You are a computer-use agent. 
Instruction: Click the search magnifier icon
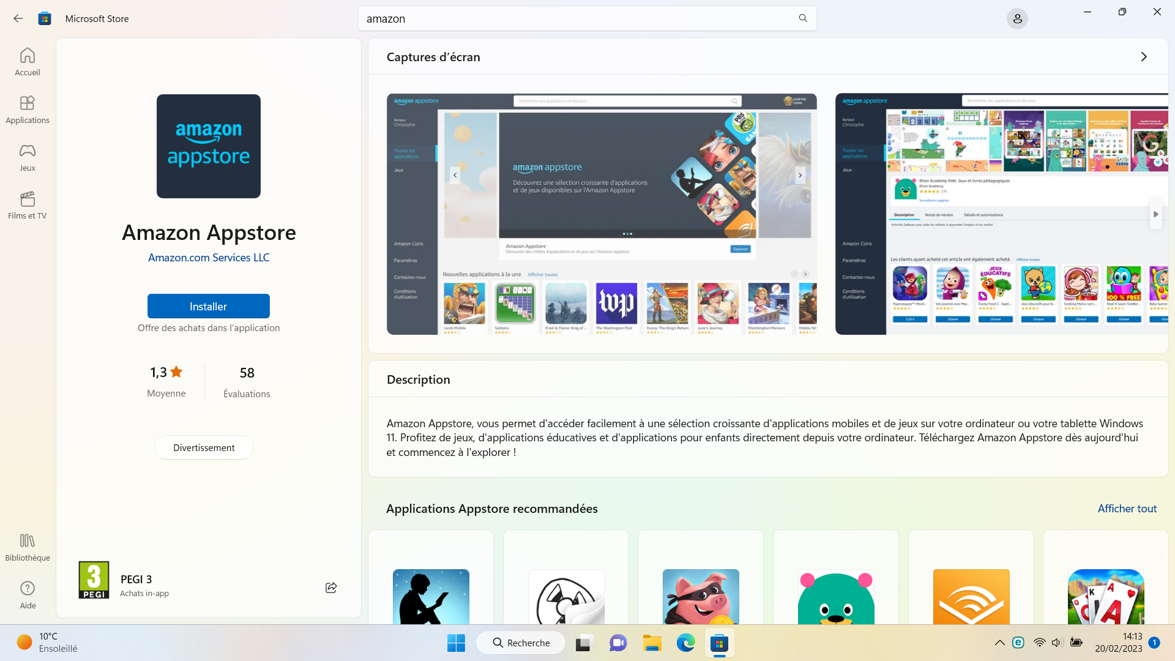pyautogui.click(x=803, y=18)
